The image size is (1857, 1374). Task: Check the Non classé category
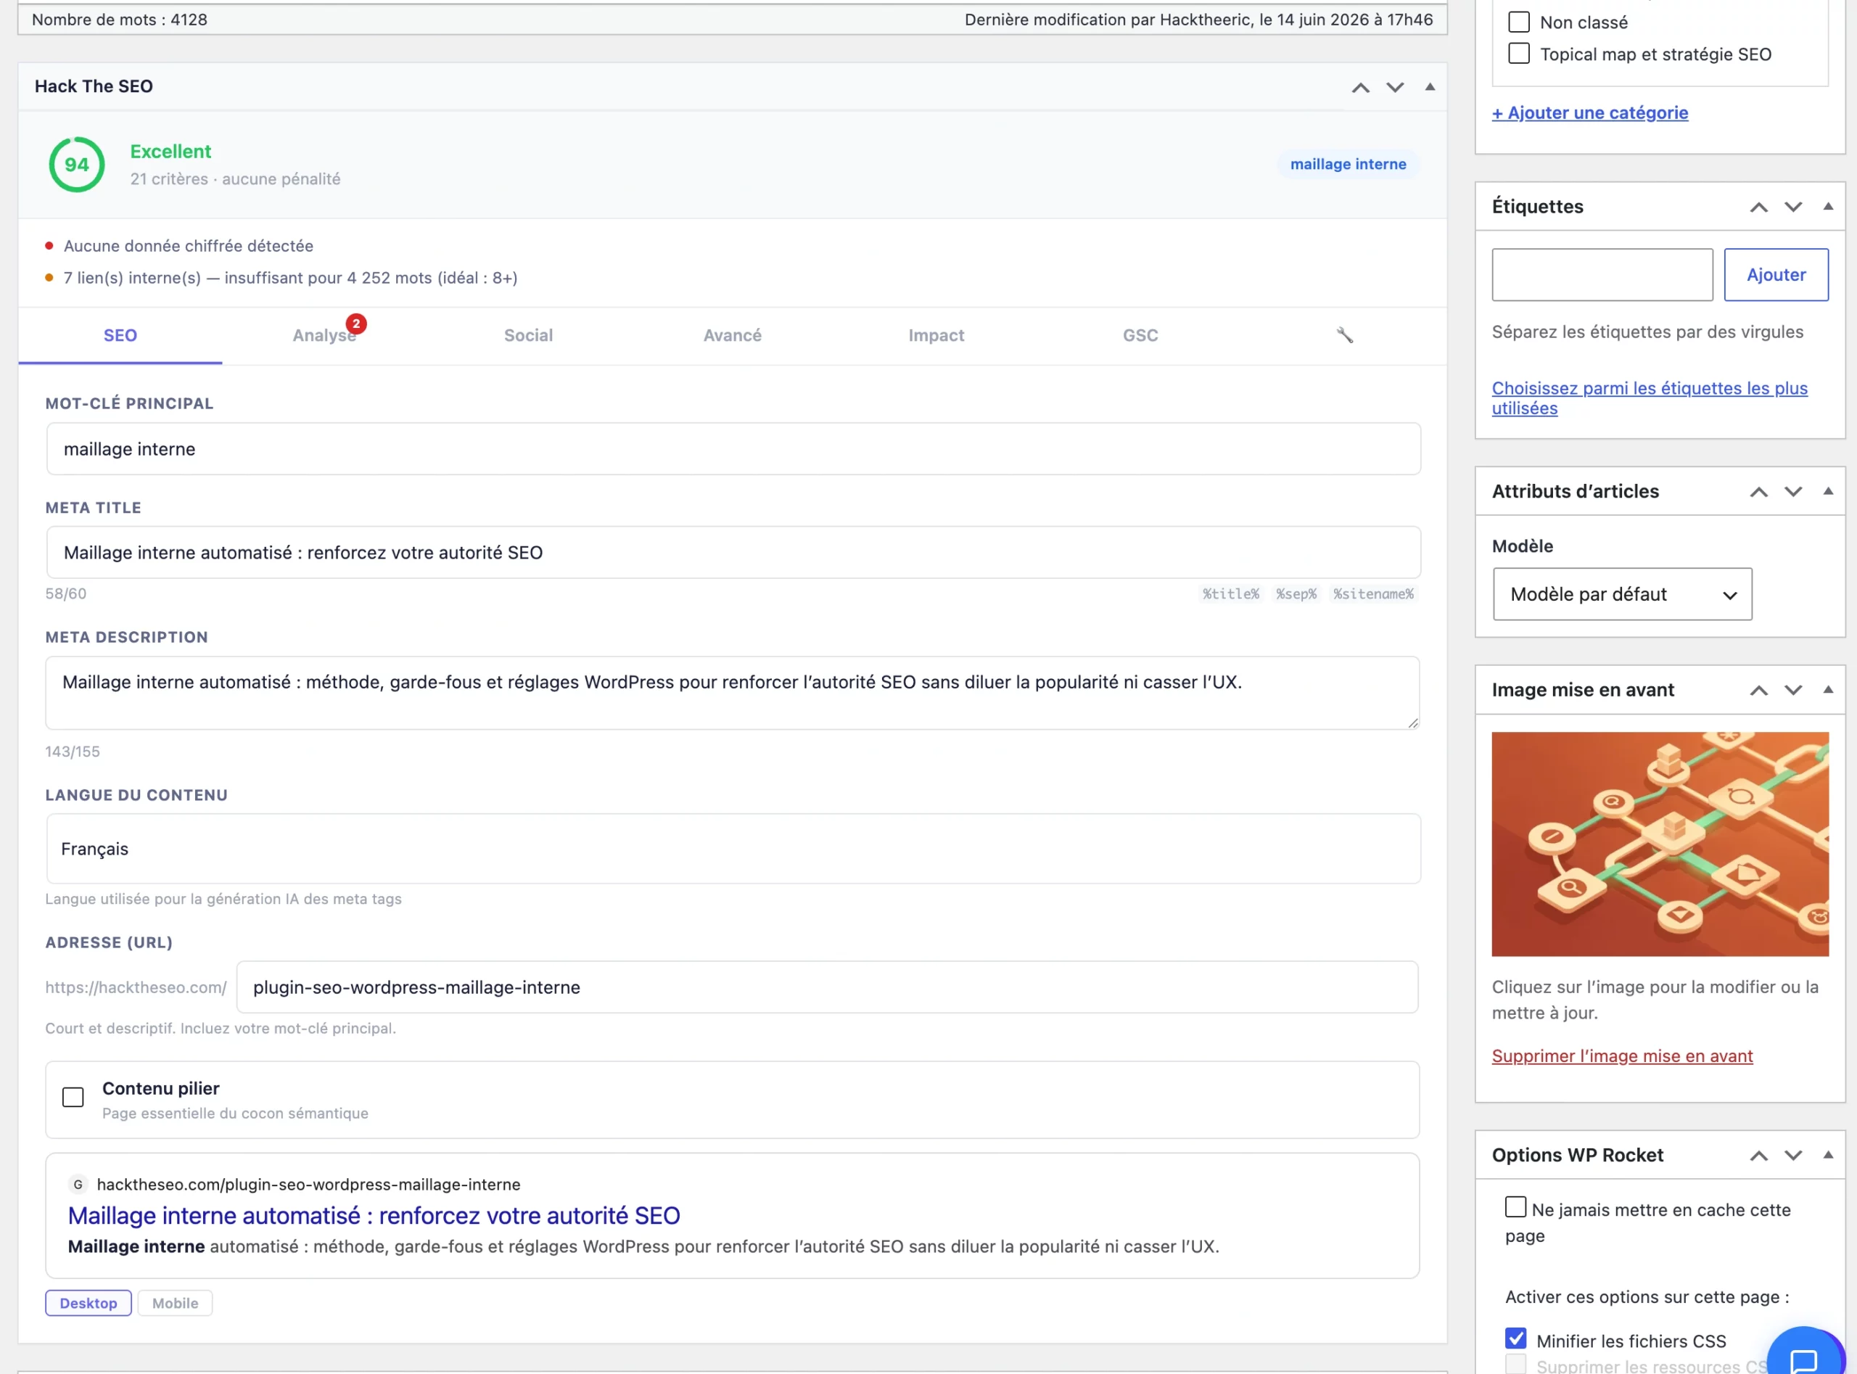click(1518, 22)
